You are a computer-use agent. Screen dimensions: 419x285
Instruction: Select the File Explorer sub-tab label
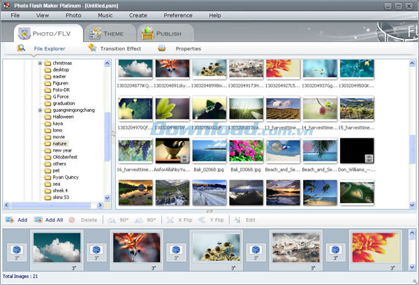(x=50, y=49)
